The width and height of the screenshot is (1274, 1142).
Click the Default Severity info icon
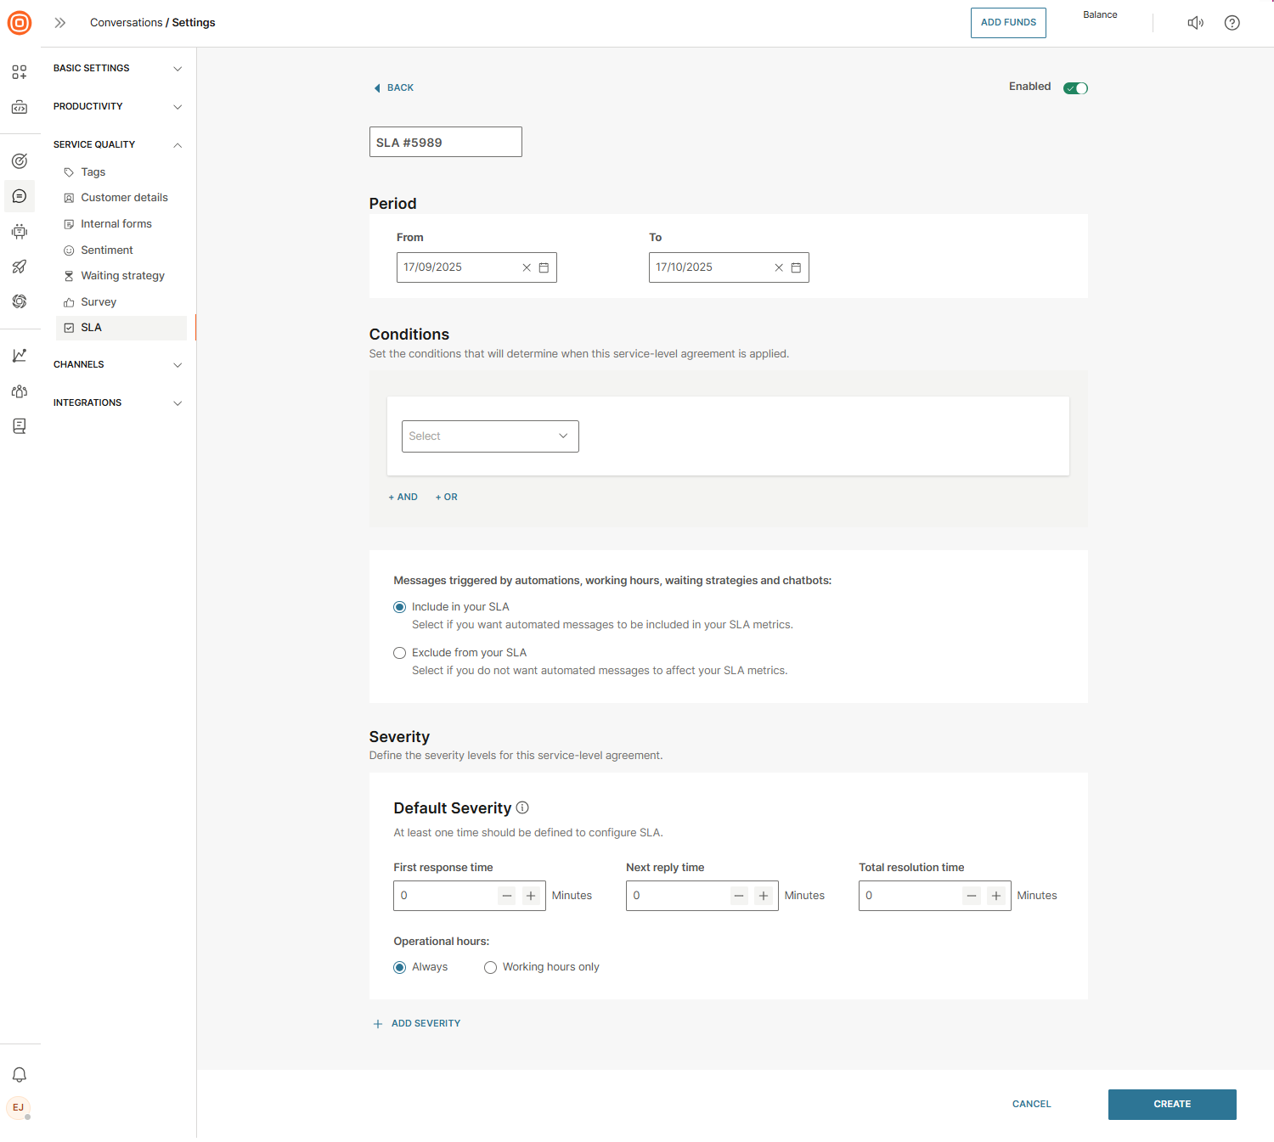(x=522, y=807)
